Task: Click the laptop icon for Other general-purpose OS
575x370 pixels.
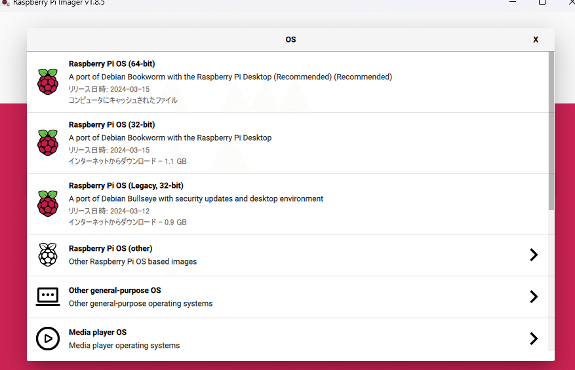Action: pos(48,297)
